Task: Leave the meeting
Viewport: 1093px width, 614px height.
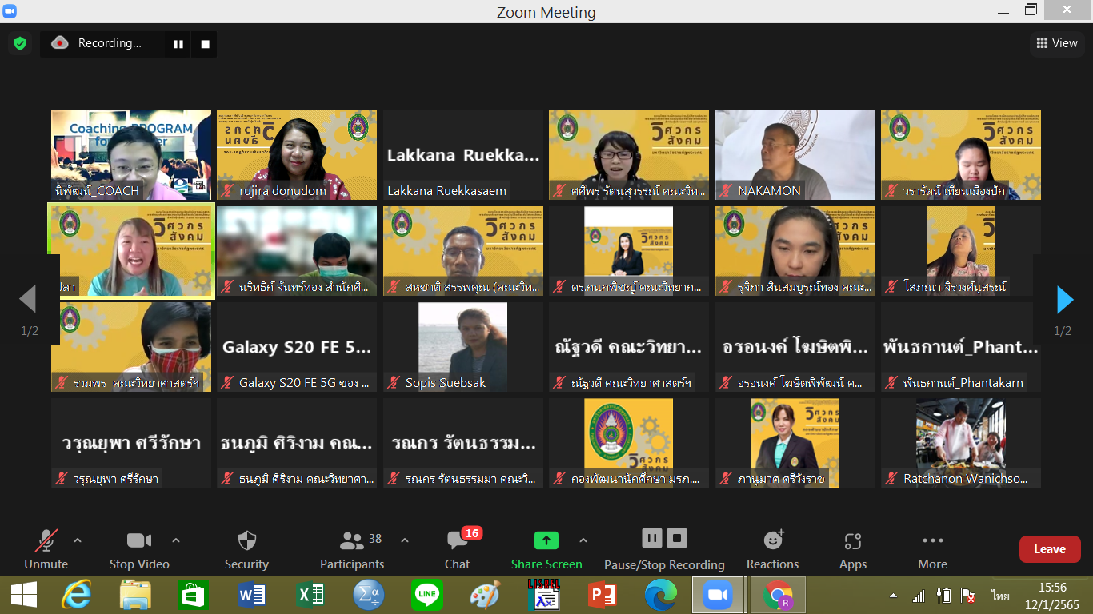Action: 1049,549
